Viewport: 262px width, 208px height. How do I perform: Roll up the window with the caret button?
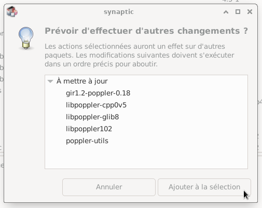pyautogui.click(x=226, y=12)
